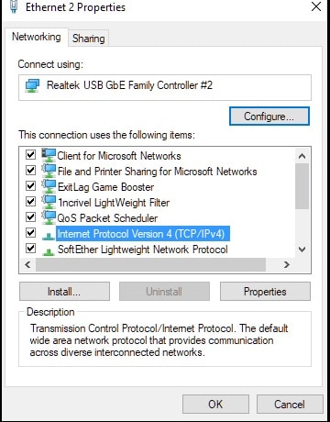Uncheck Client for Microsoft Networks checkbox
This screenshot has width=330, height=422.
coord(30,155)
